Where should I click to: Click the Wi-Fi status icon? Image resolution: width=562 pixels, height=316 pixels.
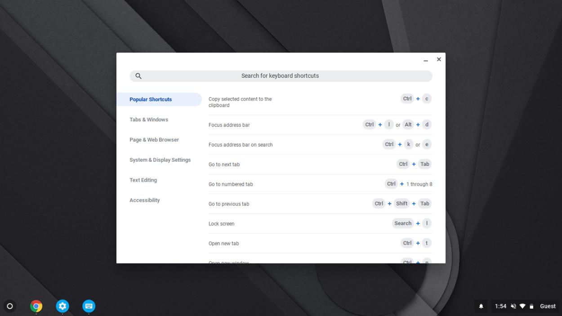[x=522, y=306]
